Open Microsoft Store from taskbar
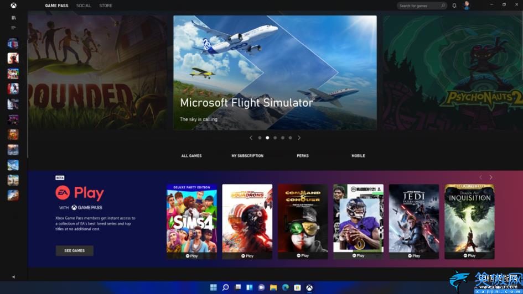 [x=298, y=287]
